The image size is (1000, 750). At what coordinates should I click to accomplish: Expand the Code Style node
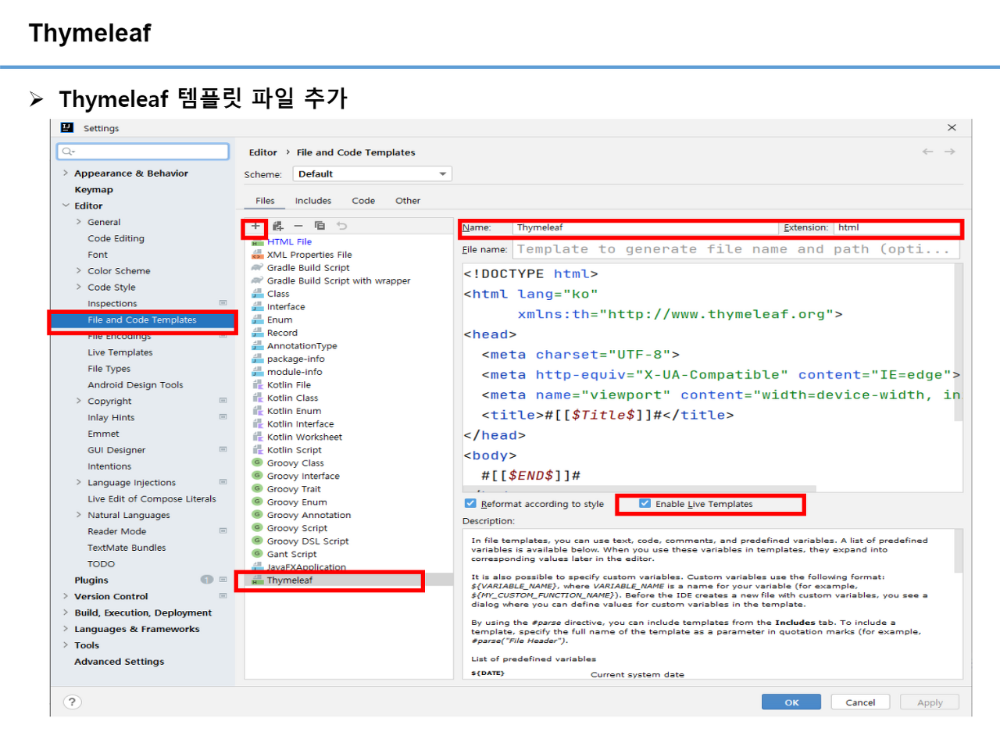79,287
